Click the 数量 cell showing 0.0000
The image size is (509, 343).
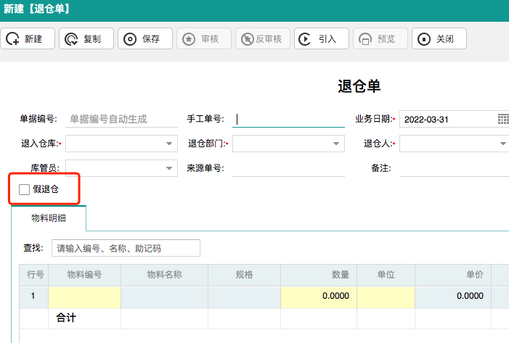tap(318, 296)
